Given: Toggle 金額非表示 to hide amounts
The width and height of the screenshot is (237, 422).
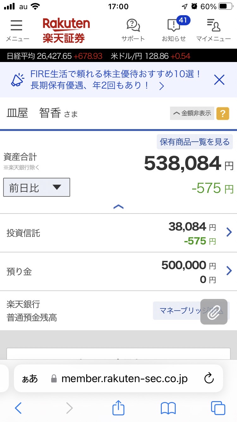Looking at the screenshot, I should [x=192, y=113].
